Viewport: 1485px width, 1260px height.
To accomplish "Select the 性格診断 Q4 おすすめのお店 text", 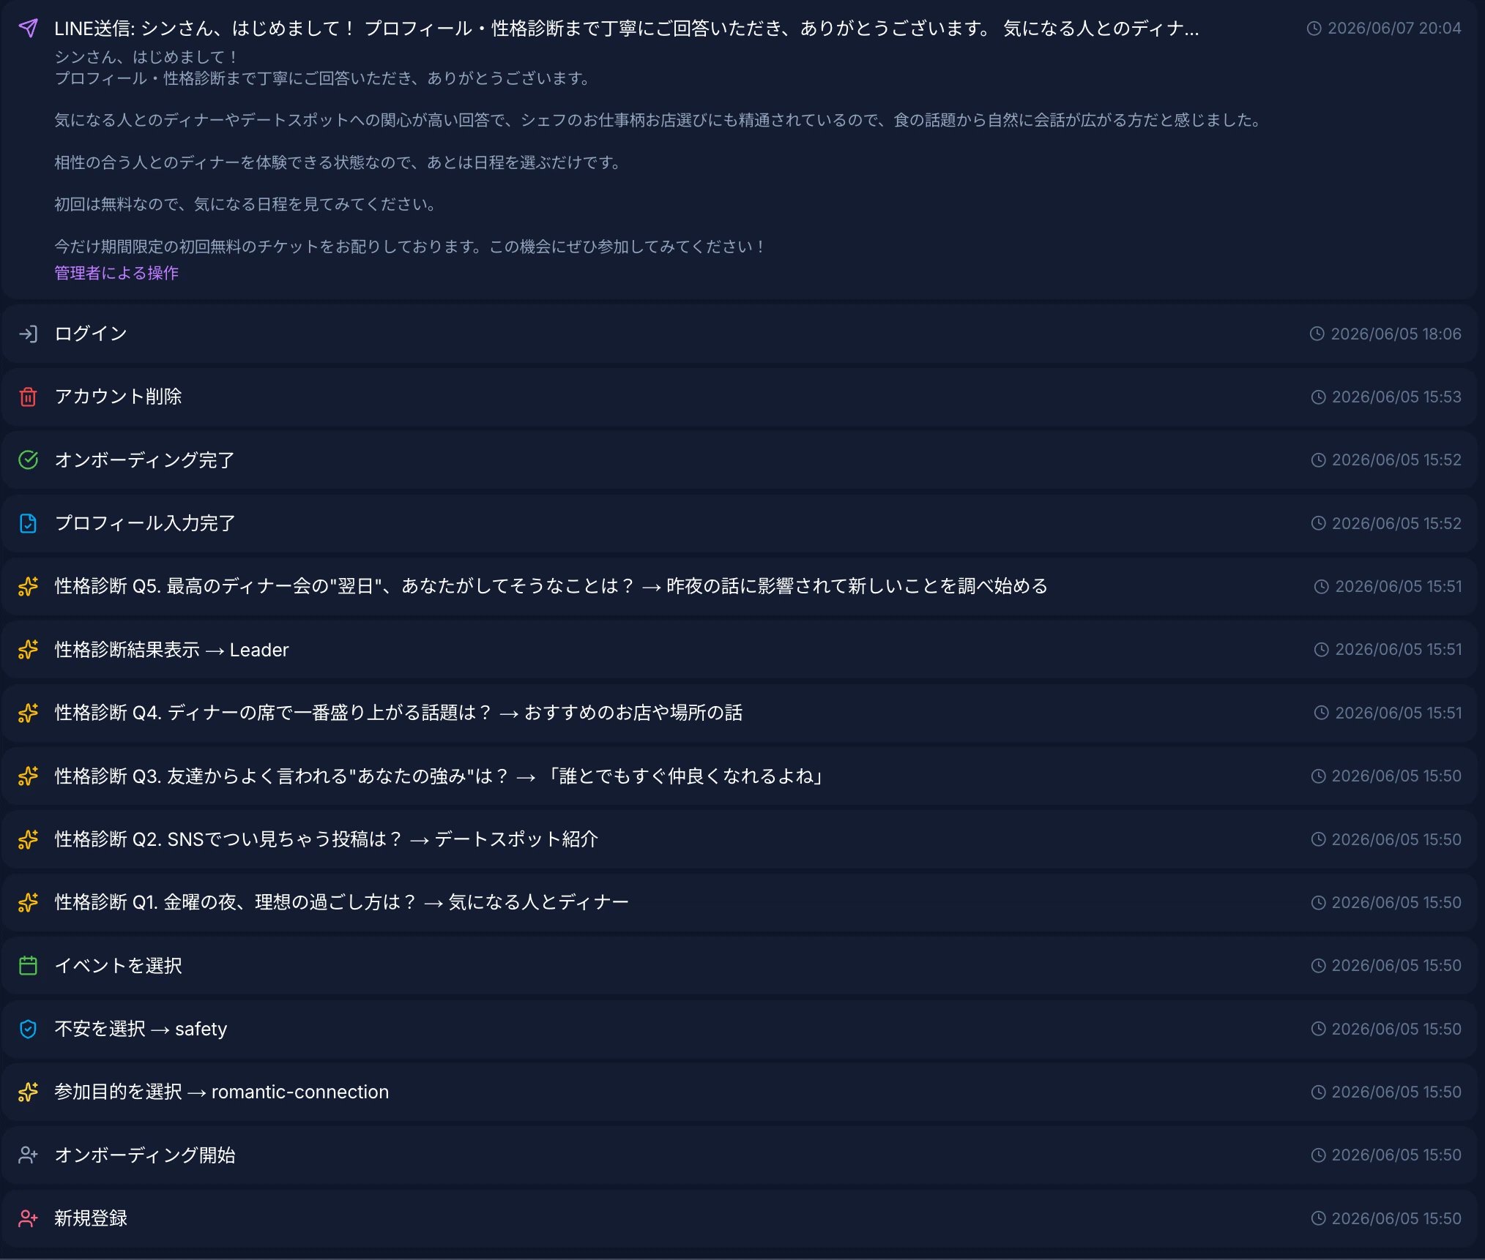I will coord(399,713).
